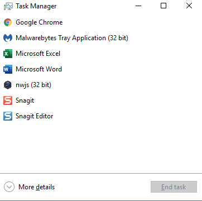Screen dimensions: 202x201
Task: Select the Malwarebytes Tray Application (32 bit) row
Action: pos(101,38)
